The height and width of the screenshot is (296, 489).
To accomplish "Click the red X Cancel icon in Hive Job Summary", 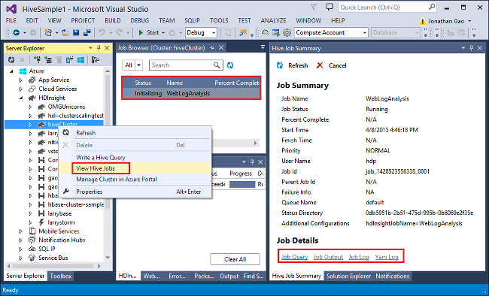I will pyautogui.click(x=320, y=65).
